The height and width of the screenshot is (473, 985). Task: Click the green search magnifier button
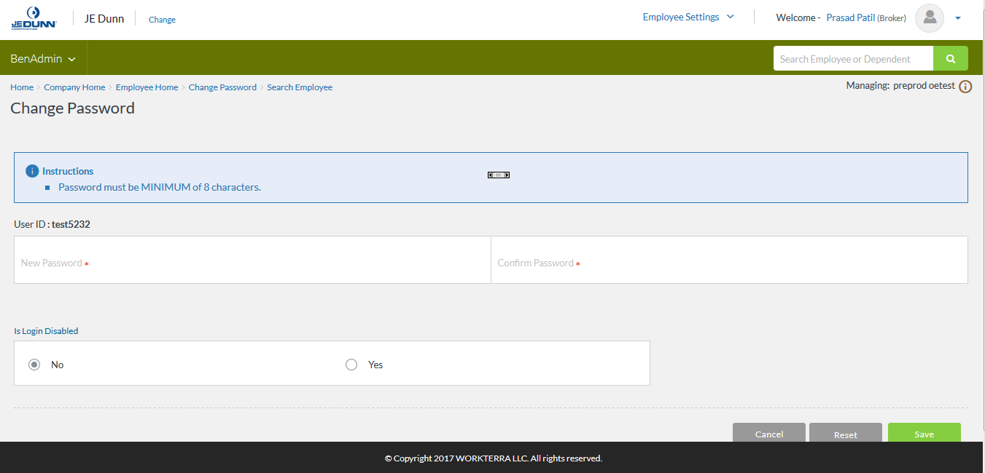coord(950,59)
